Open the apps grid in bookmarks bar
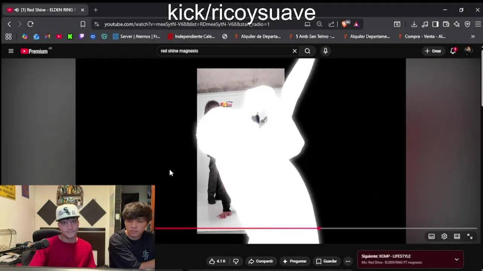Image resolution: width=483 pixels, height=271 pixels. point(8,37)
